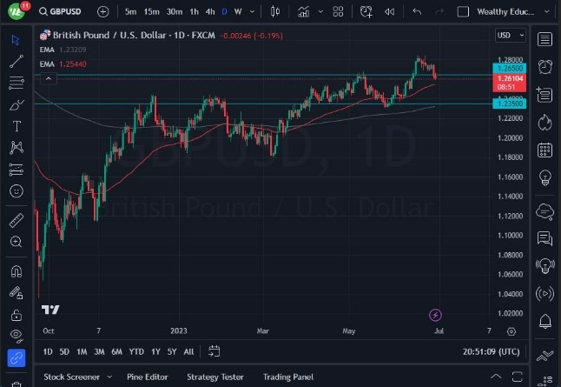Toggle the highlighted drawing link button
Screen dimensions: 561x387
click(x=16, y=358)
